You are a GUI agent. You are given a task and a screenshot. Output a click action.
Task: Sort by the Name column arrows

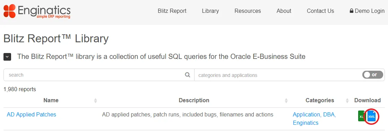[x=95, y=101]
